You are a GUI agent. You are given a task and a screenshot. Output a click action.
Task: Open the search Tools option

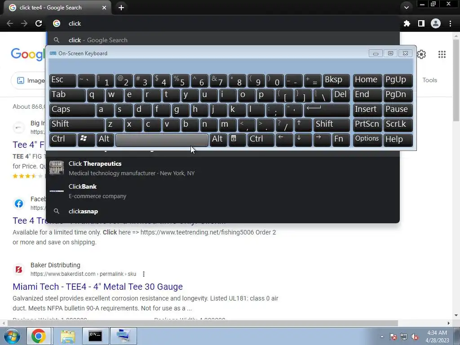pyautogui.click(x=429, y=80)
